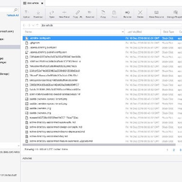
Task: Click the Delete X icon
Action: click(x=140, y=12)
